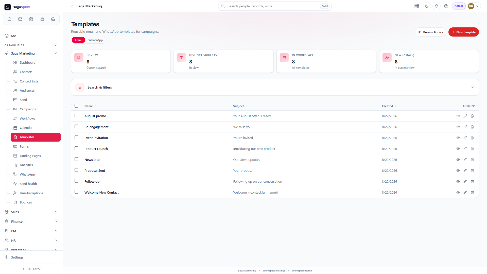The image size is (487, 274).
Task: Focus the global search field
Action: point(275,6)
